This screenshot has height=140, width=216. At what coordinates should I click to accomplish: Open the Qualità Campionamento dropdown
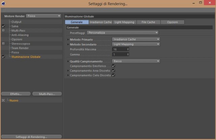[x=136, y=61]
